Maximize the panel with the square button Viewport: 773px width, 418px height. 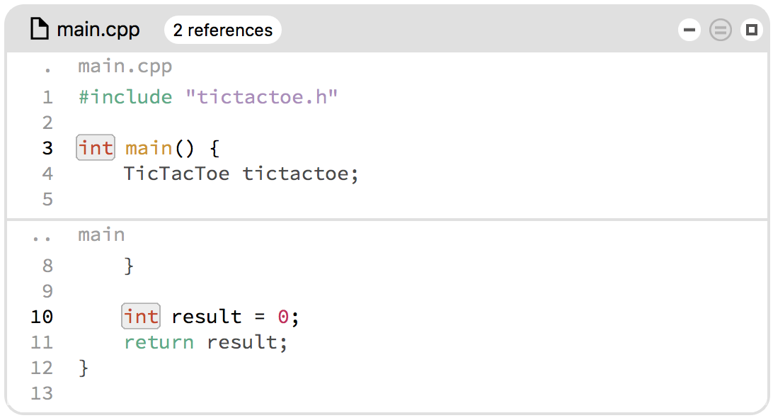[x=751, y=30]
